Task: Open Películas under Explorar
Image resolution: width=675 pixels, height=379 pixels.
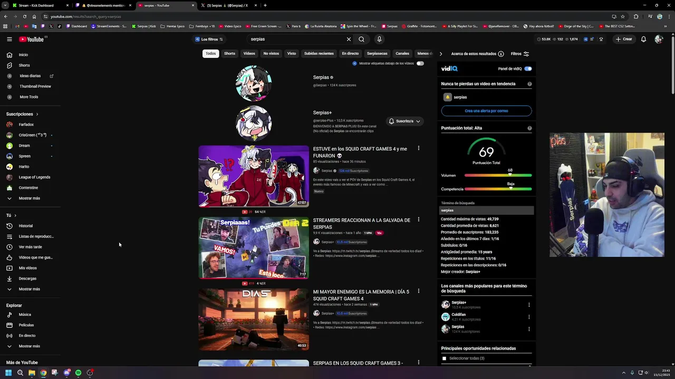Action: pos(26,325)
